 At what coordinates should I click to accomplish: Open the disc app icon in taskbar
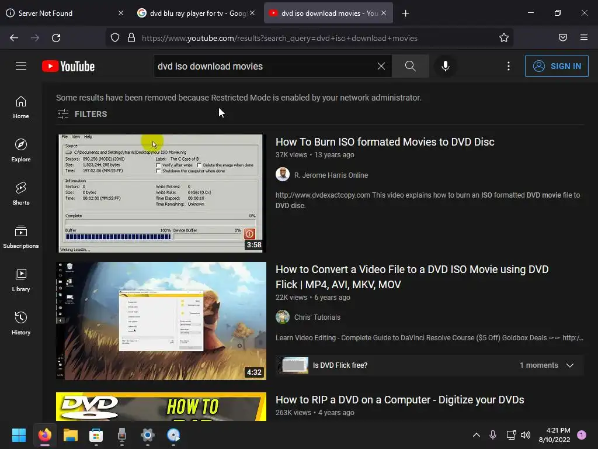coord(173,435)
